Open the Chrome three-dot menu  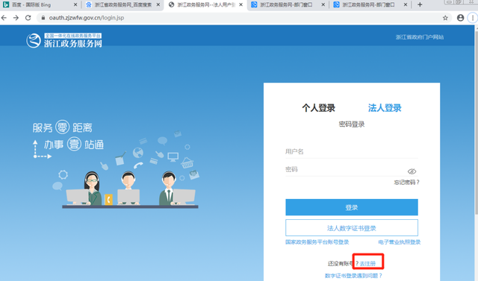click(473, 18)
